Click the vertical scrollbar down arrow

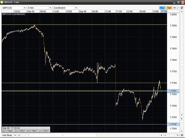pyautogui.click(x=182, y=115)
